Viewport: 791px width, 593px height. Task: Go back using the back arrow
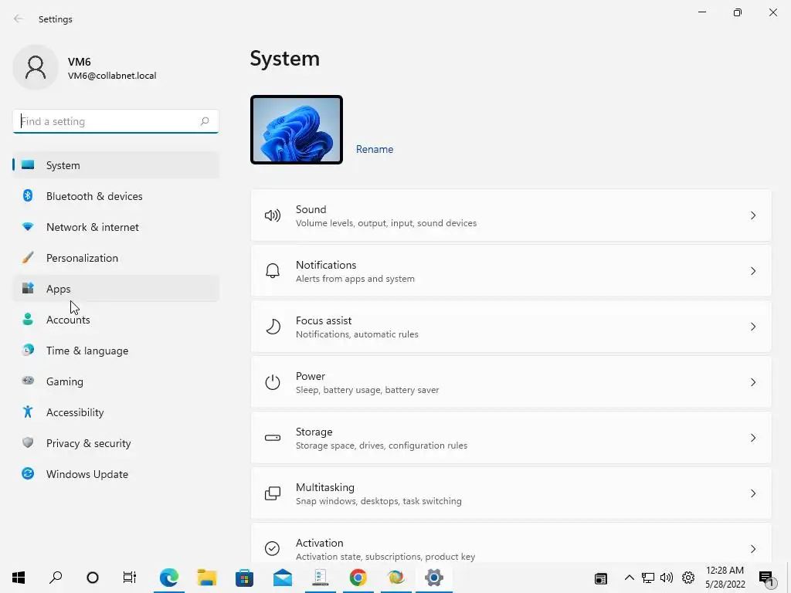(19, 19)
